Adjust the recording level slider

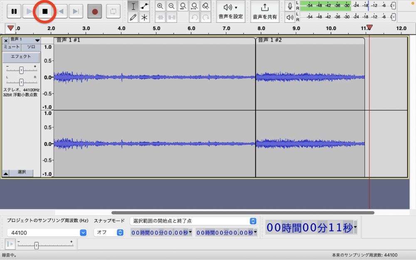(x=394, y=5)
